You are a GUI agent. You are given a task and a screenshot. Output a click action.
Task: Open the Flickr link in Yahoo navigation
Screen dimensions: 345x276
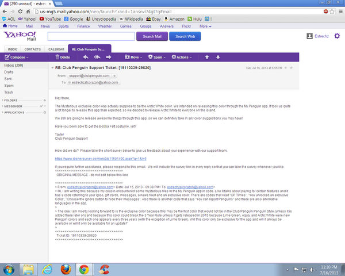(x=186, y=26)
